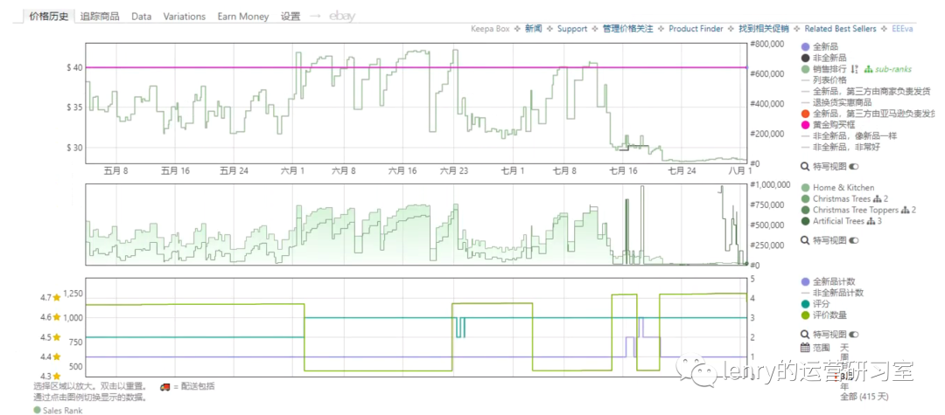
Task: Toggle the Artificial Trees legend dot
Action: click(x=805, y=221)
